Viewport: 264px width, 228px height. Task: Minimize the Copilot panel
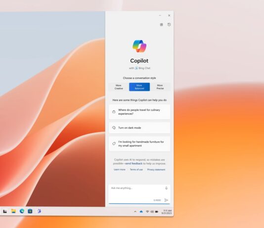tap(160, 15)
